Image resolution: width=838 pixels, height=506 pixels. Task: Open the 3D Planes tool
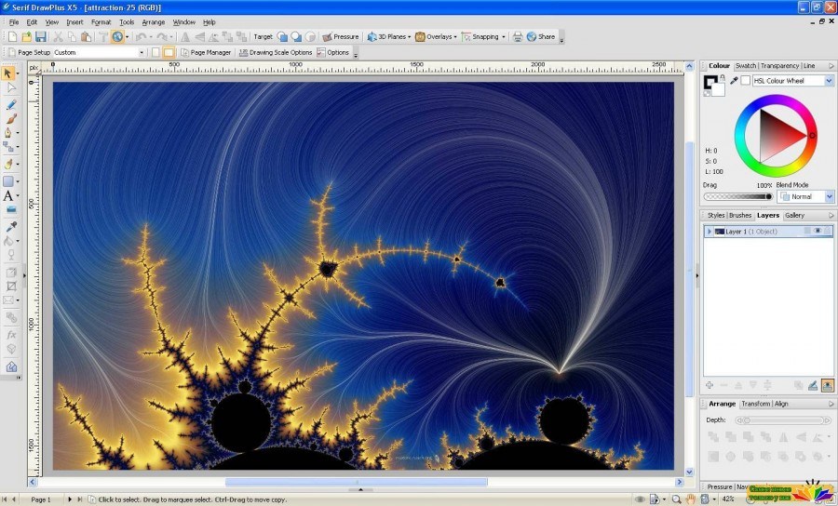(388, 37)
